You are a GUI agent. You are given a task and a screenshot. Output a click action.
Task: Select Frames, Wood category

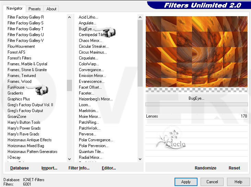coord(19,81)
